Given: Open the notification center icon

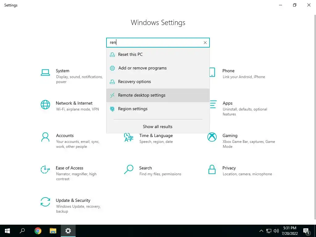Looking at the screenshot, I should [x=306, y=231].
